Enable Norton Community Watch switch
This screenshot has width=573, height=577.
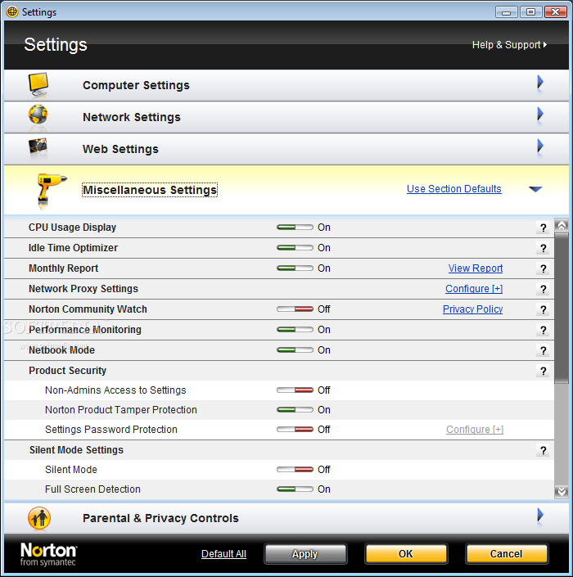click(x=295, y=309)
